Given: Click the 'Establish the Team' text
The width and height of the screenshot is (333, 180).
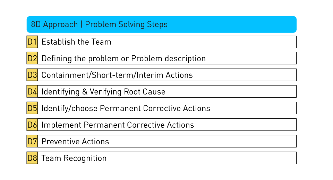Looking at the screenshot, I should tap(76, 42).
